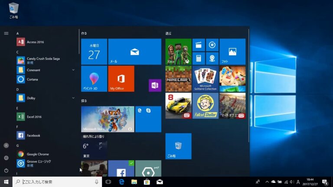The width and height of the screenshot is (333, 187).
Task: Open the Action Center notifications icon
Action: pos(325,182)
